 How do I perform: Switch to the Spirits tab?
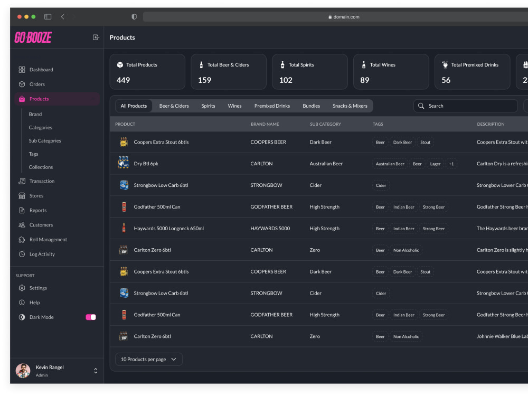coord(208,106)
